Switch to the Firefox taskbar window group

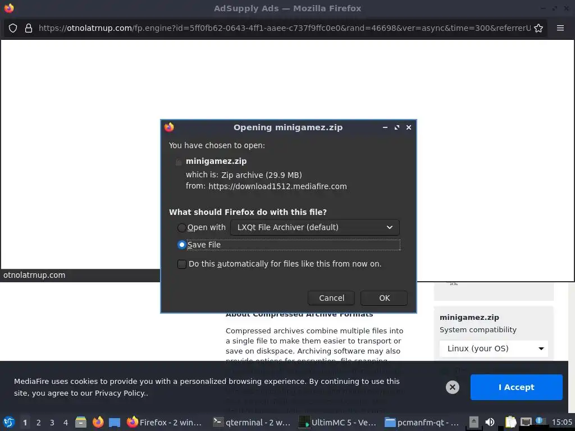point(165,422)
